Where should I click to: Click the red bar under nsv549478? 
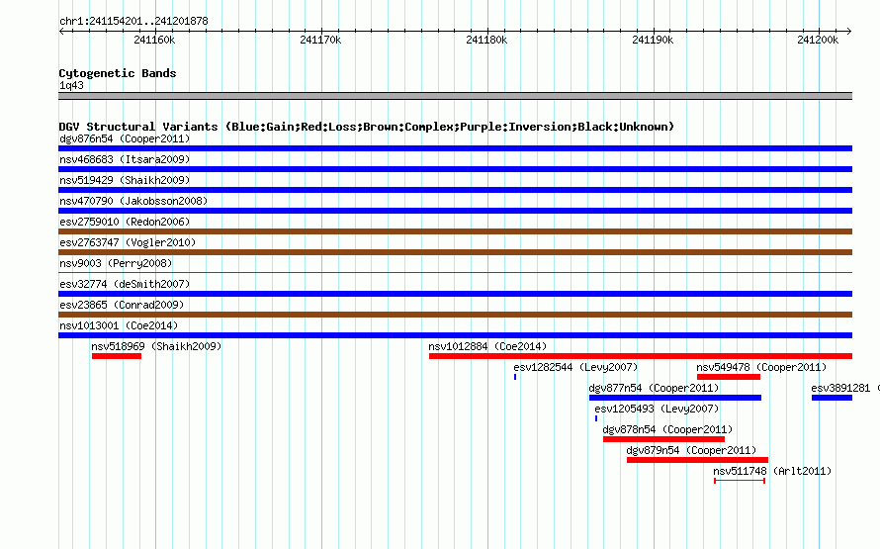pos(729,377)
